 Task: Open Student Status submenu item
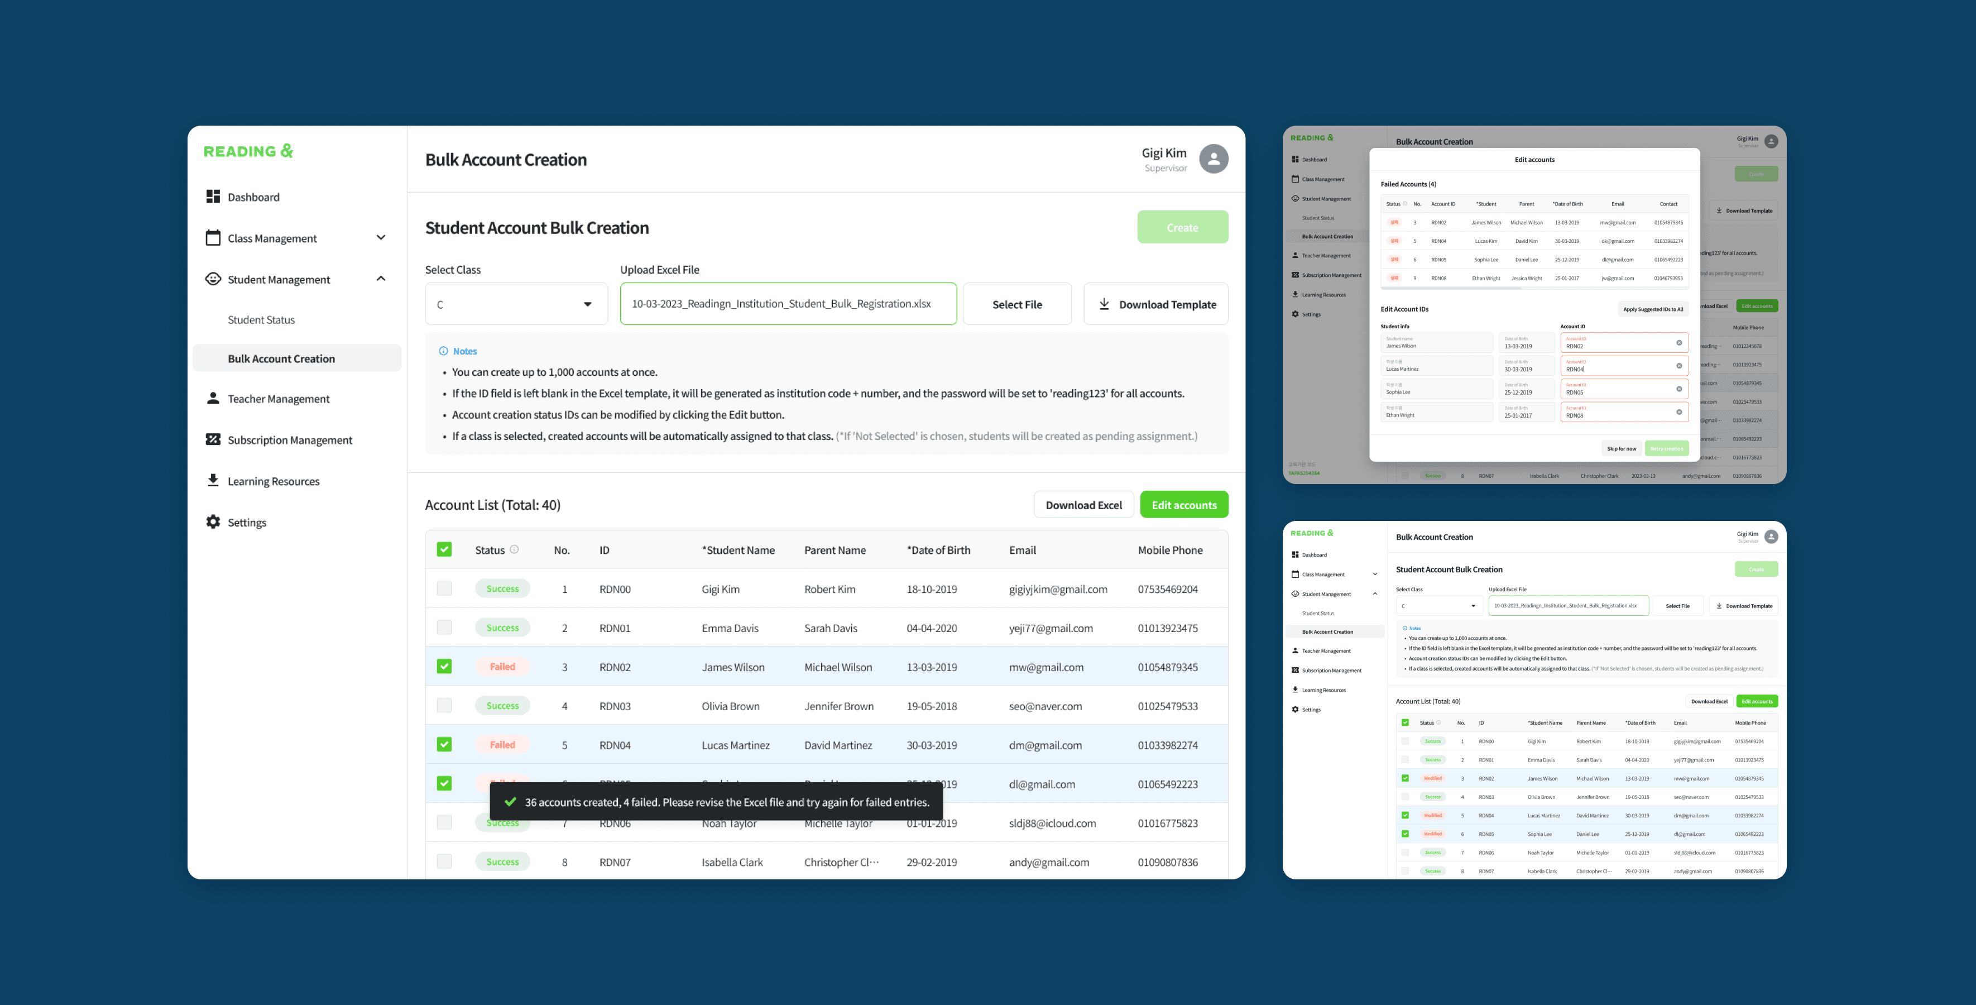(x=261, y=319)
